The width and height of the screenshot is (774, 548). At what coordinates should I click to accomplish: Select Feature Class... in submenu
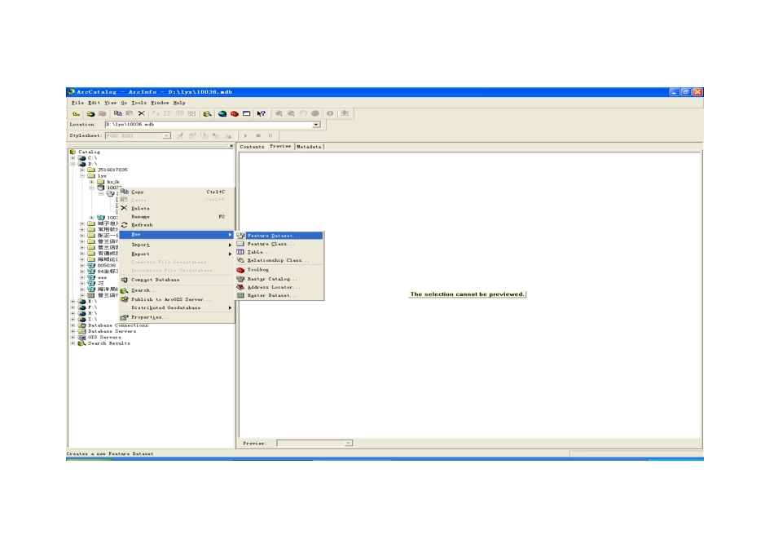[x=279, y=244]
